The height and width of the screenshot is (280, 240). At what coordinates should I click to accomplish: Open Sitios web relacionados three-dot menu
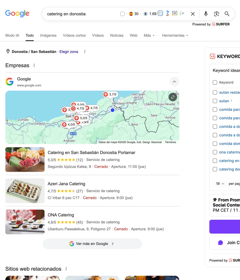[66, 269]
